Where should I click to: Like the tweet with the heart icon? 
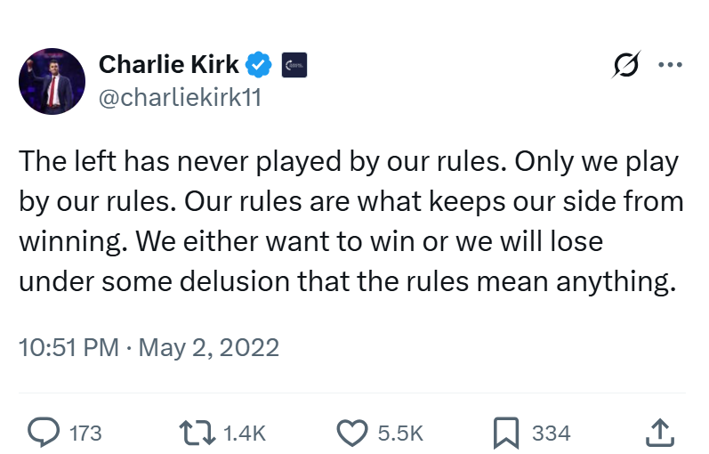pos(352,433)
